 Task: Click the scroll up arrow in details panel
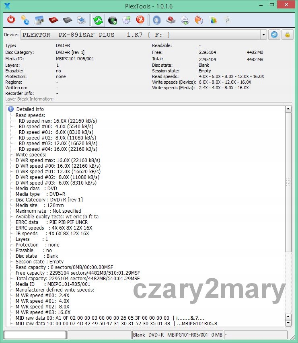pyautogui.click(x=288, y=109)
